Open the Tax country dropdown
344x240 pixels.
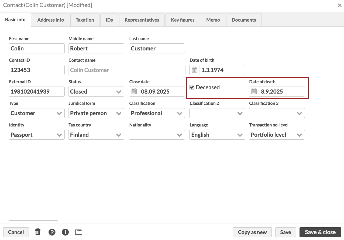pos(96,135)
